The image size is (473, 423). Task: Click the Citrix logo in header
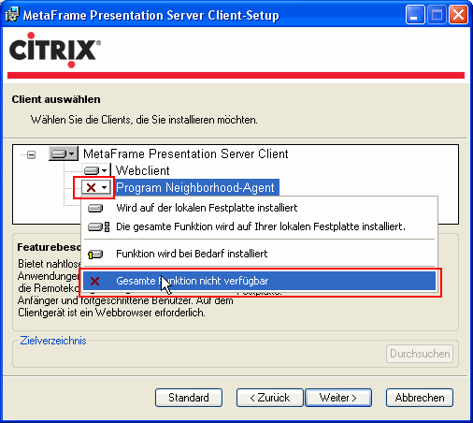[x=55, y=50]
